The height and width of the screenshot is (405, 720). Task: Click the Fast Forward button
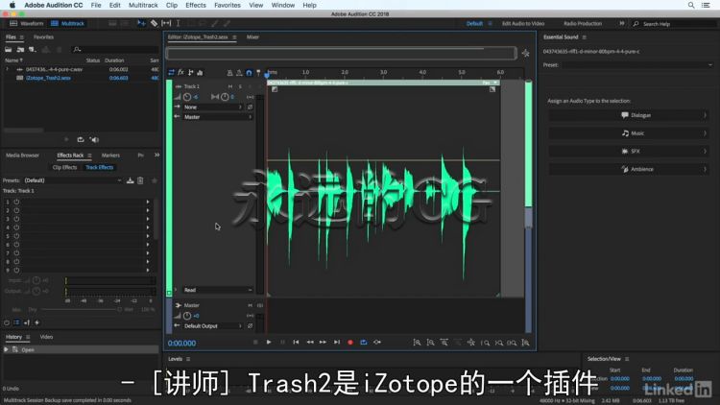point(323,342)
